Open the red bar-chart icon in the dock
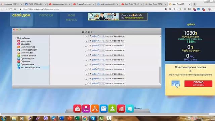This screenshot has width=215, height=121. coord(121,109)
